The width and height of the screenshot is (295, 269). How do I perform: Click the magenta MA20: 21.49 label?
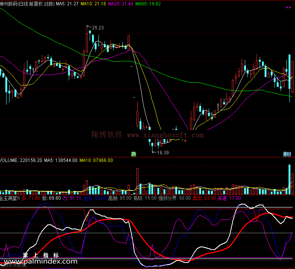coord(121,4)
